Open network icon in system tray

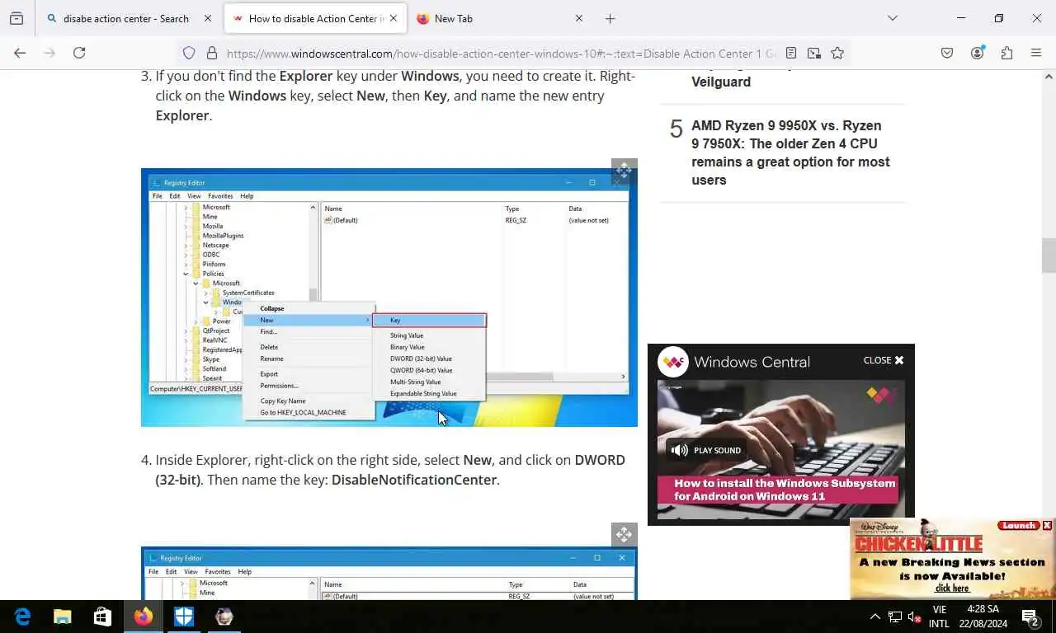[x=894, y=617]
